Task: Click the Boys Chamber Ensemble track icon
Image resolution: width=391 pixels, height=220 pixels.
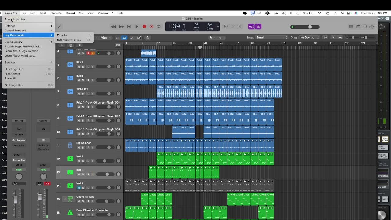Action: [x=70, y=212]
